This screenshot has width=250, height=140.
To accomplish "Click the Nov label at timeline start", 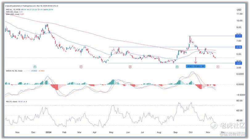I will coord(17,132).
